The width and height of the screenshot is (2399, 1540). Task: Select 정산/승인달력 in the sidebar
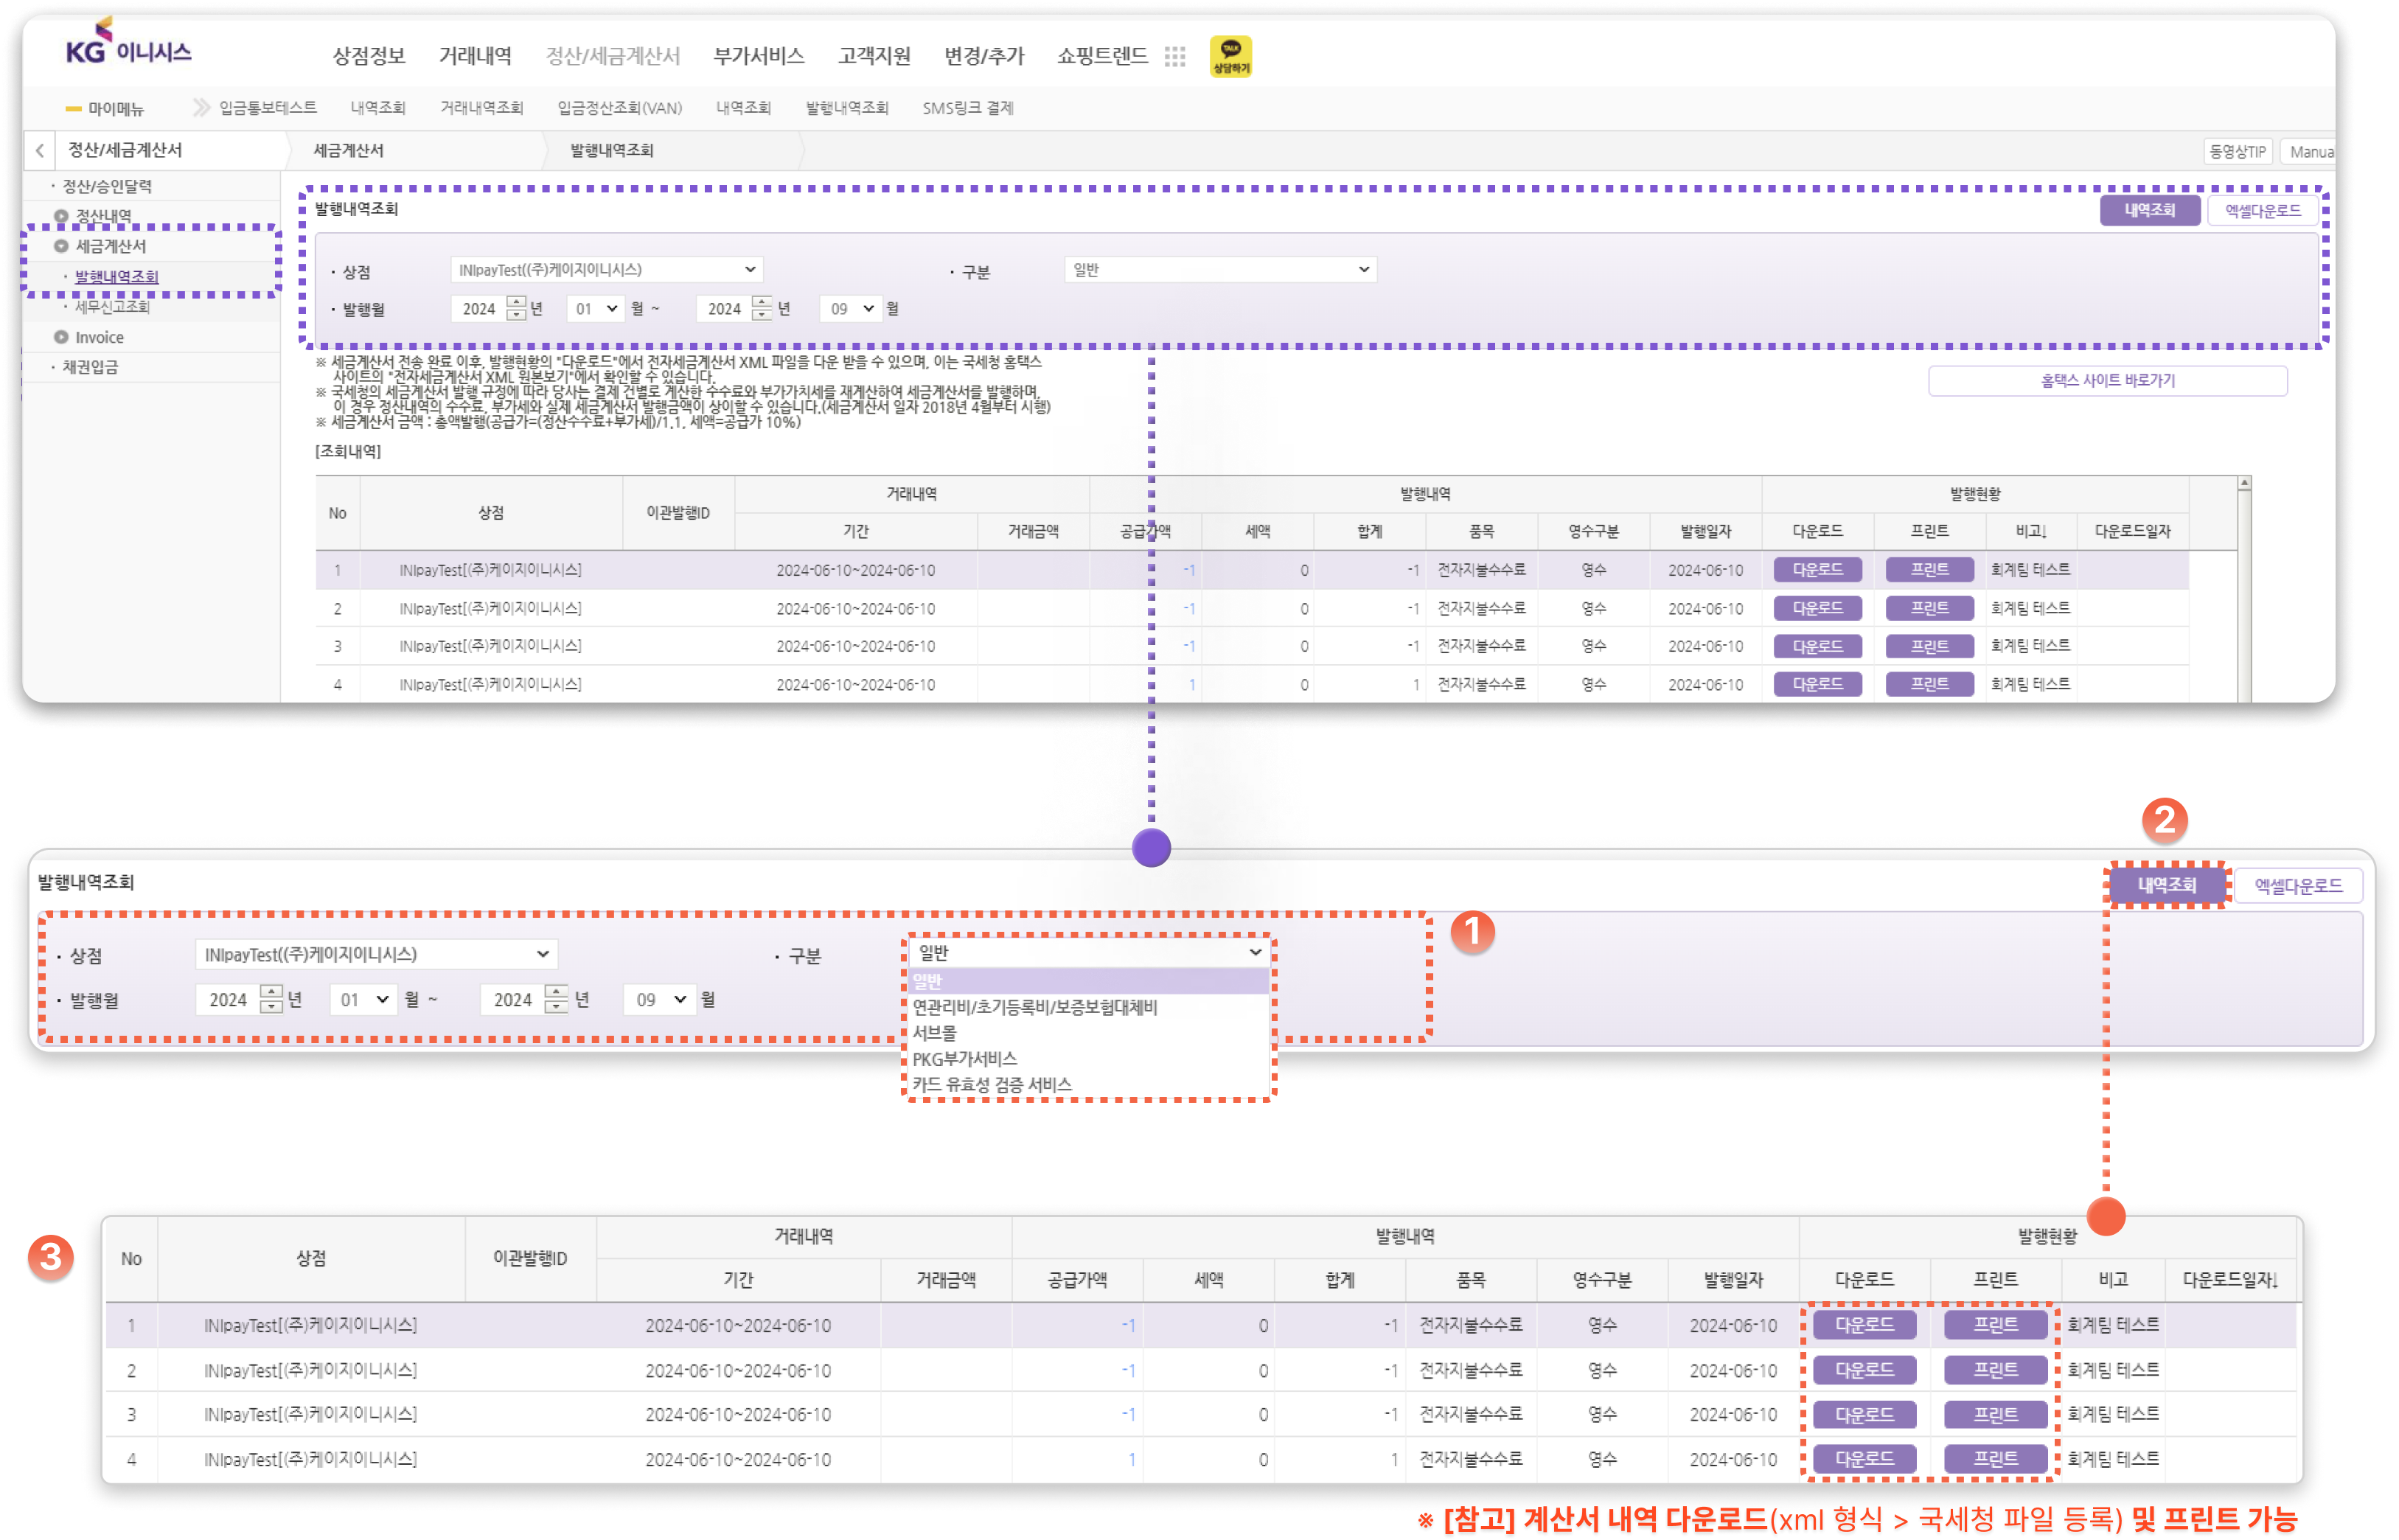[x=107, y=186]
